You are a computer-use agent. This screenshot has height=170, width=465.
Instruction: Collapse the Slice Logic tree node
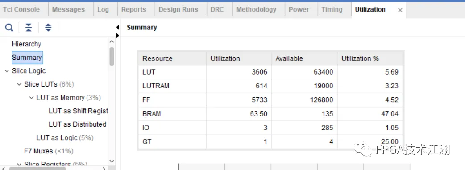(7, 71)
